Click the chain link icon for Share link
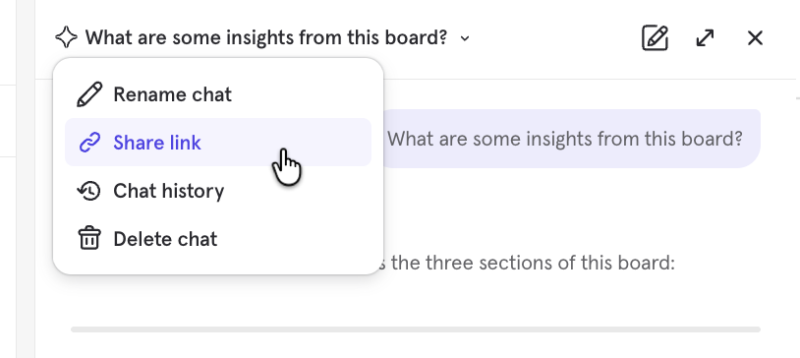Screen dimensions: 800x358 tap(89, 143)
